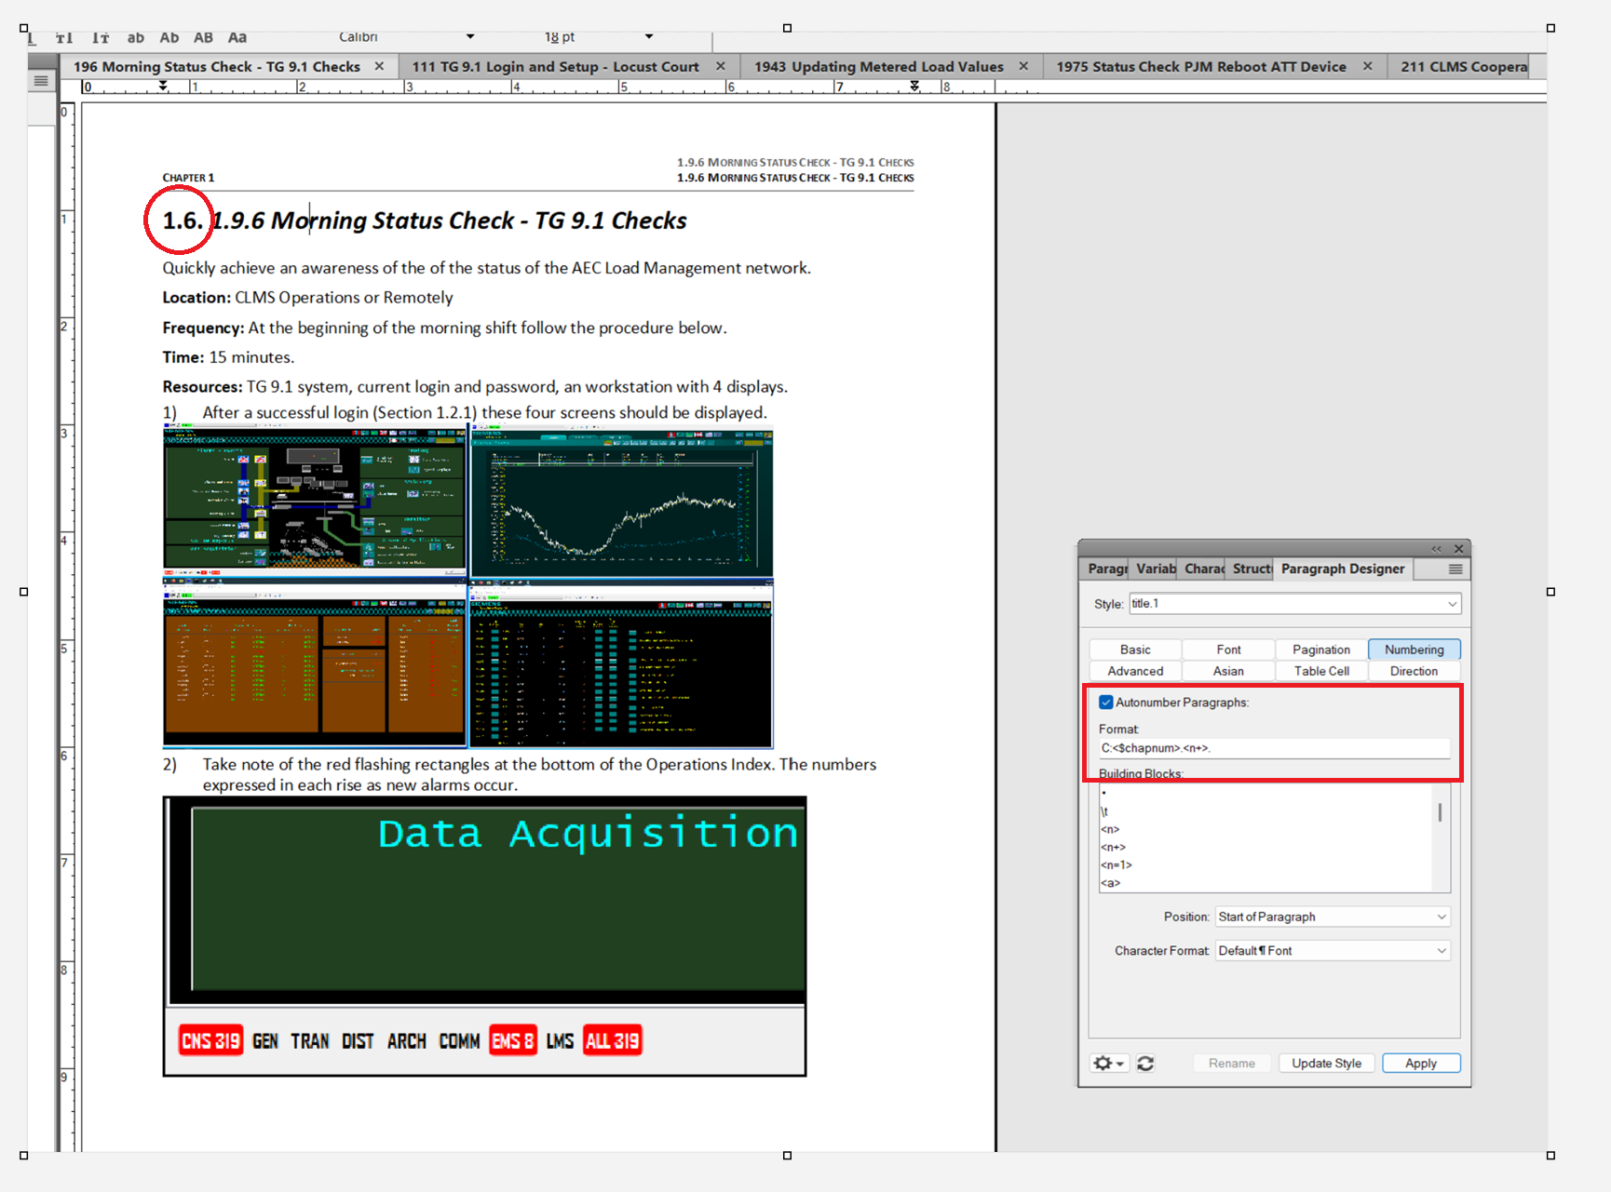Open the Position dropdown showing Start of Paragraph
The width and height of the screenshot is (1611, 1192).
click(x=1332, y=917)
